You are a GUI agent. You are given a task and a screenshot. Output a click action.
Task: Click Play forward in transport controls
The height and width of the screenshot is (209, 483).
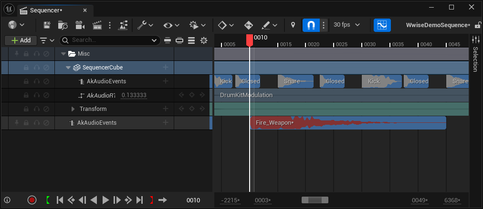tap(106, 200)
